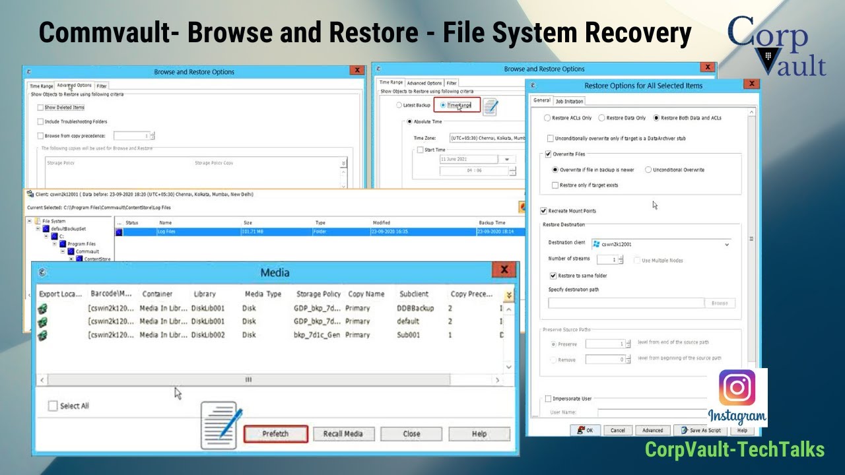Click the Prefetch button
Screen dimensions: 845x475
click(x=275, y=433)
